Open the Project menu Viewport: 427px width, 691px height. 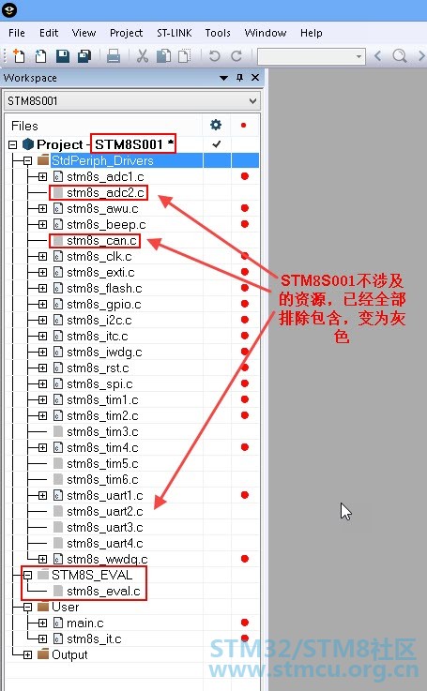coord(126,33)
